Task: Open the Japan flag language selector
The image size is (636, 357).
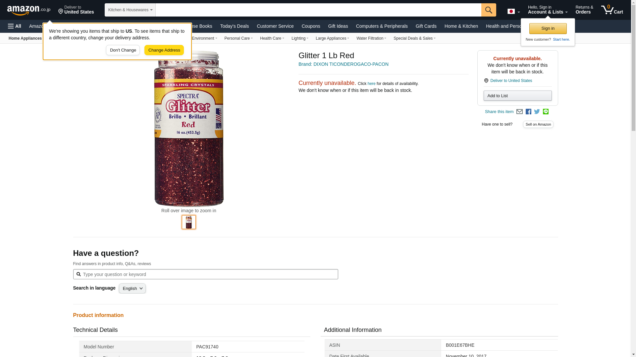Action: (513, 12)
